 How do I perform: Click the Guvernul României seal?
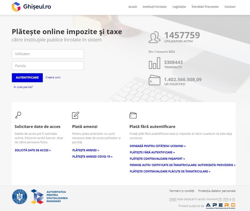(x=20, y=197)
